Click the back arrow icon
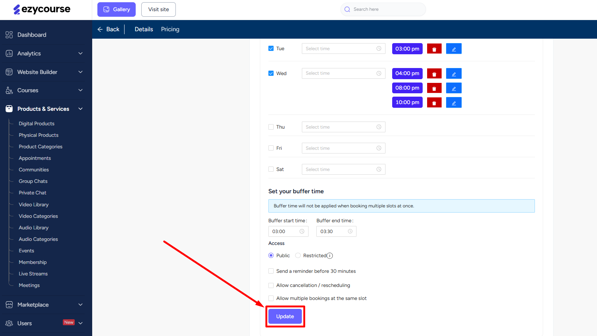Viewport: 597px width, 336px height. 100,29
